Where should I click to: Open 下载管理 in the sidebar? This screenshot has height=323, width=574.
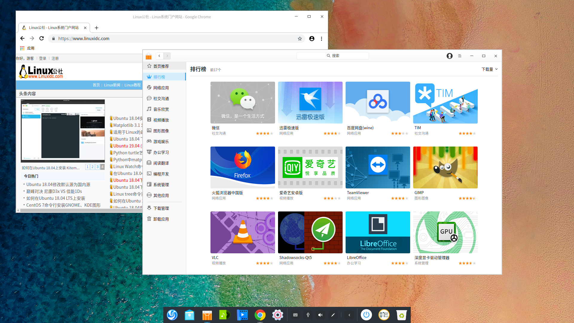click(x=164, y=208)
